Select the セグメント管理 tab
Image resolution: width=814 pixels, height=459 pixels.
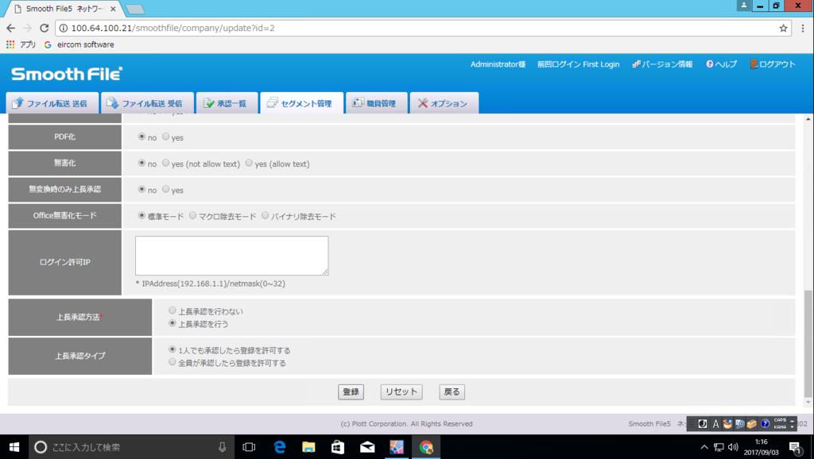click(x=301, y=103)
